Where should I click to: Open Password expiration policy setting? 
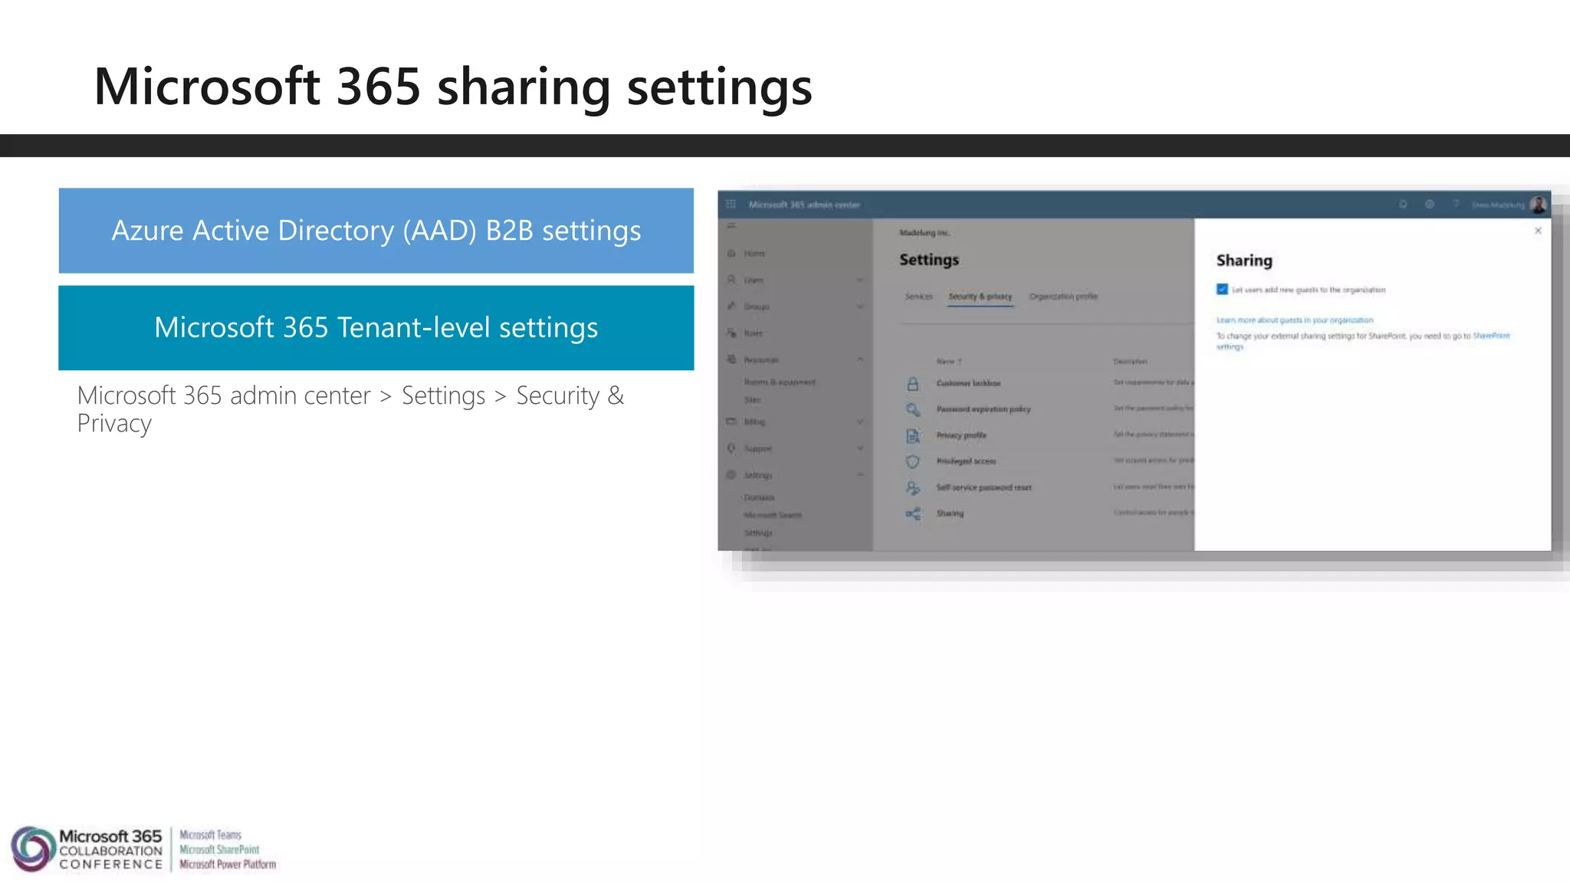click(x=984, y=409)
